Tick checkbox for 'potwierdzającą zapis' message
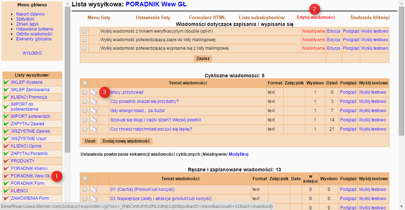405x210 pixels. pos(84,40)
